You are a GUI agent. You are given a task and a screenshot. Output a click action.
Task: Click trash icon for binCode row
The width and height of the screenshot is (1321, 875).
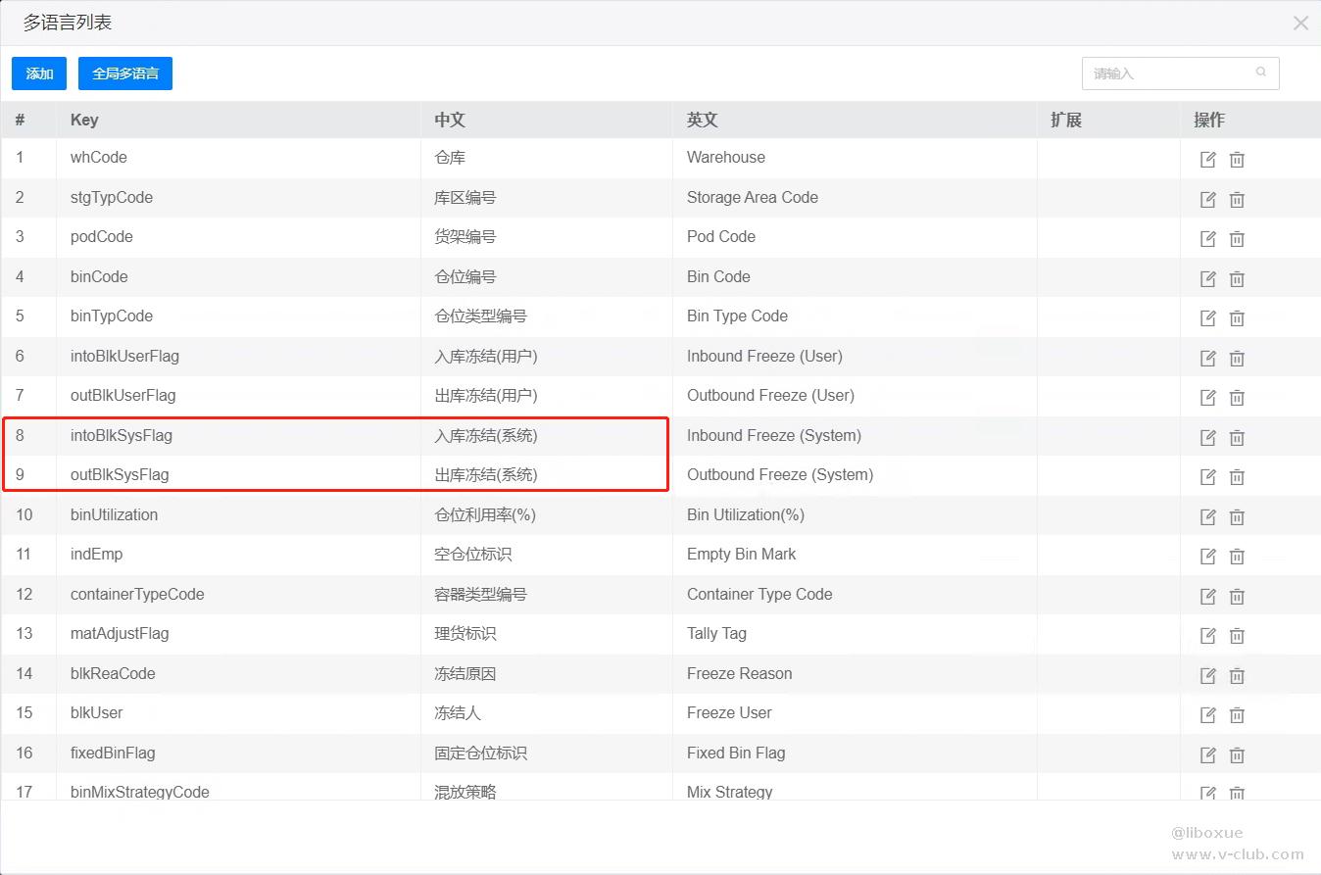[x=1237, y=279]
